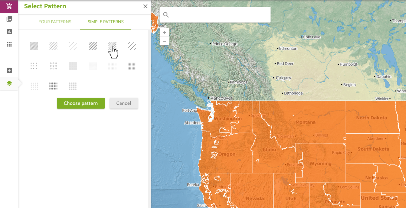
Task: Zoom out the map with minus button
Action: [x=164, y=41]
